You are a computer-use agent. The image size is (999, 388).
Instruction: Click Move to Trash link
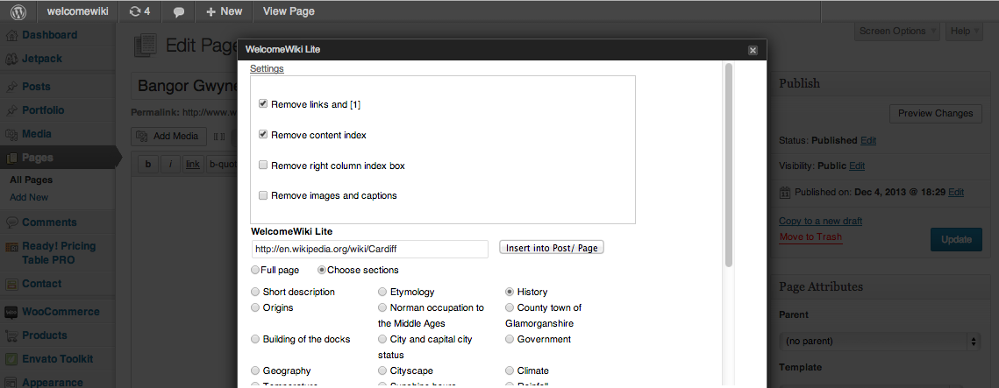810,236
